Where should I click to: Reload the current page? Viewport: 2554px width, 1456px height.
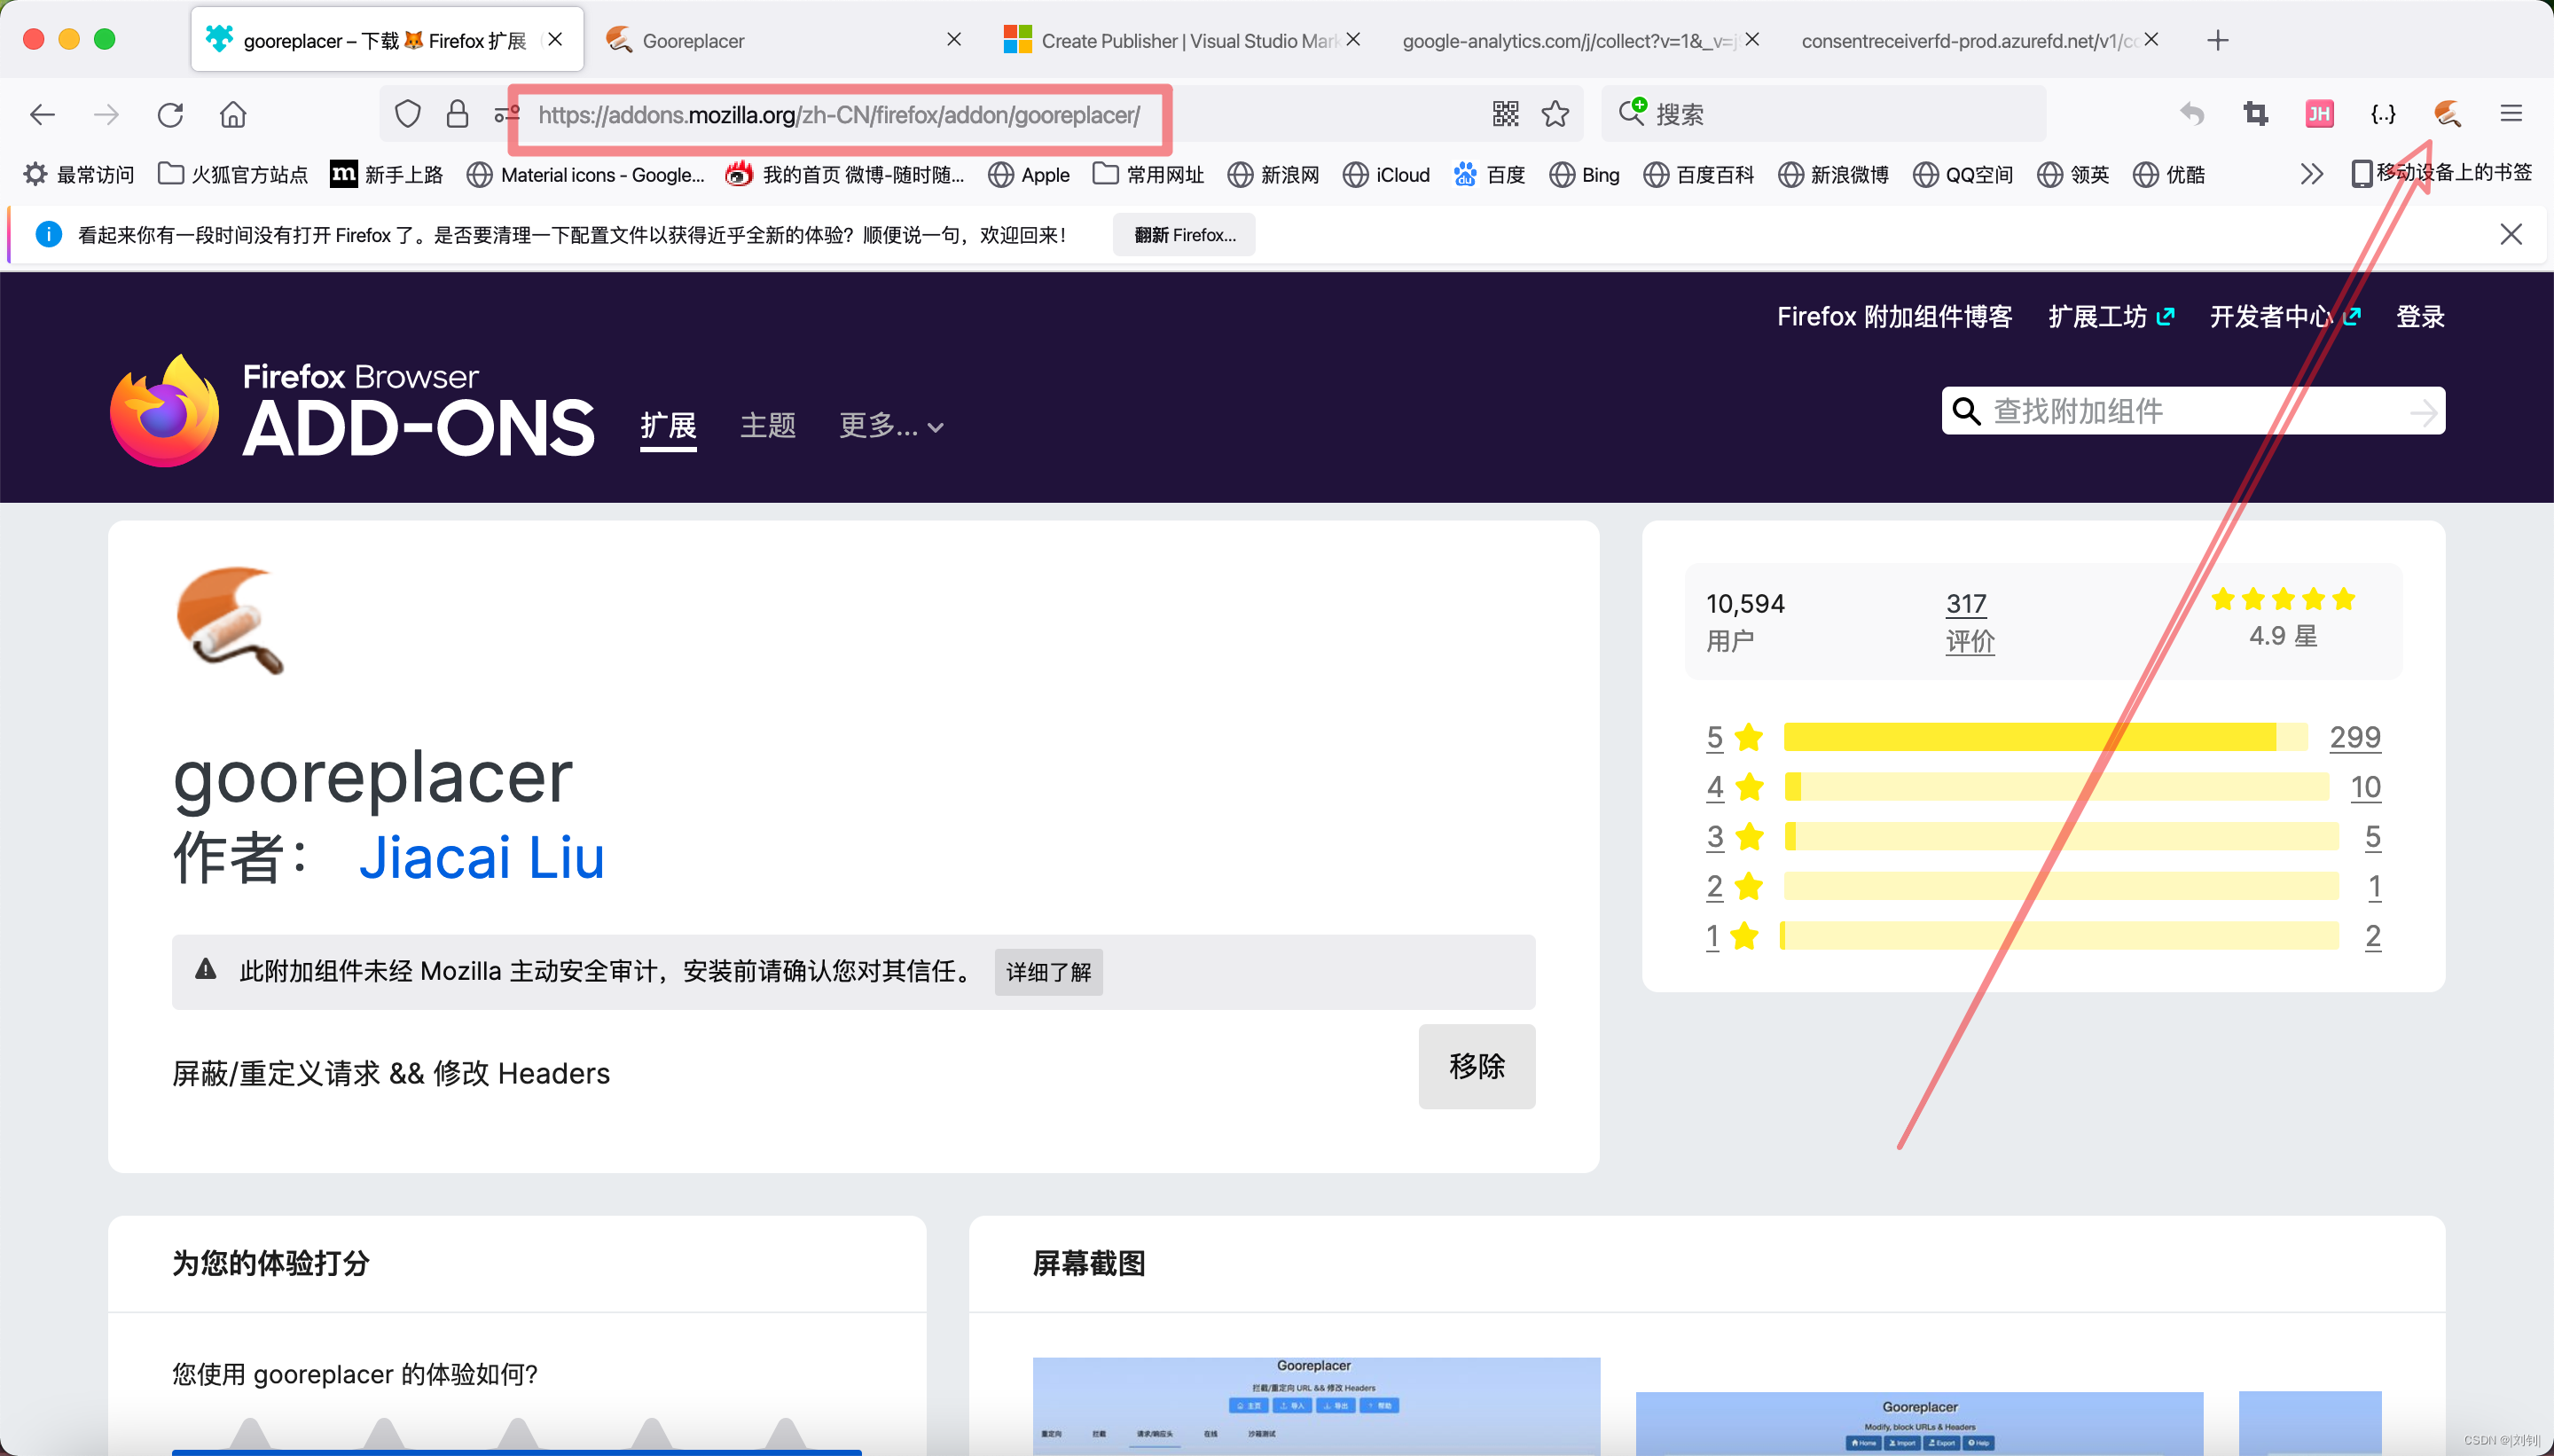tap(170, 114)
